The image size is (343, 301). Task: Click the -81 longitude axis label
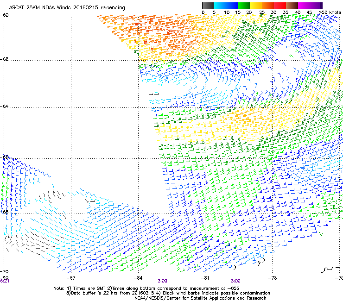tap(205, 277)
